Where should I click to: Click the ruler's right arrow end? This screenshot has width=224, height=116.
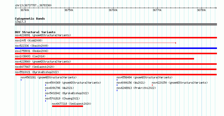pos(216,8)
